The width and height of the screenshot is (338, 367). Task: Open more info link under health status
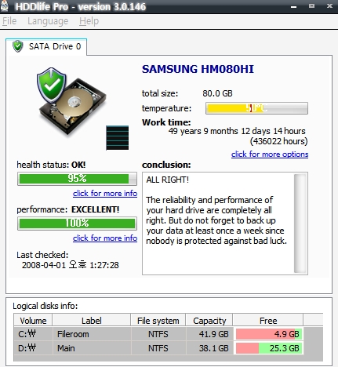click(105, 193)
